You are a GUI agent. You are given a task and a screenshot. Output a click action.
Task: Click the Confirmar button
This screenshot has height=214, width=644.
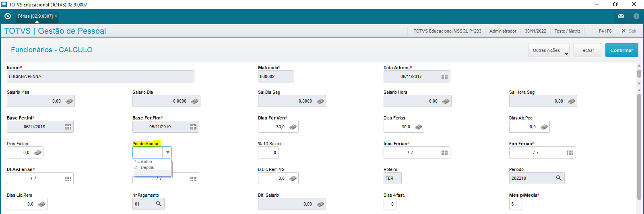click(622, 50)
